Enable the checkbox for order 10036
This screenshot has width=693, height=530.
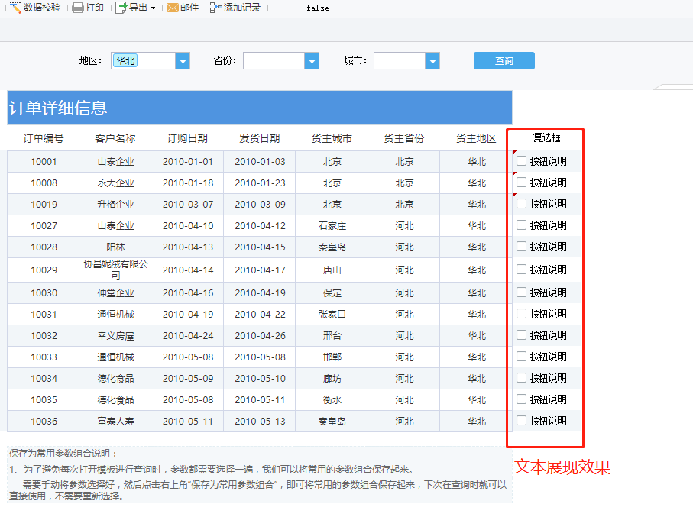[x=522, y=421]
